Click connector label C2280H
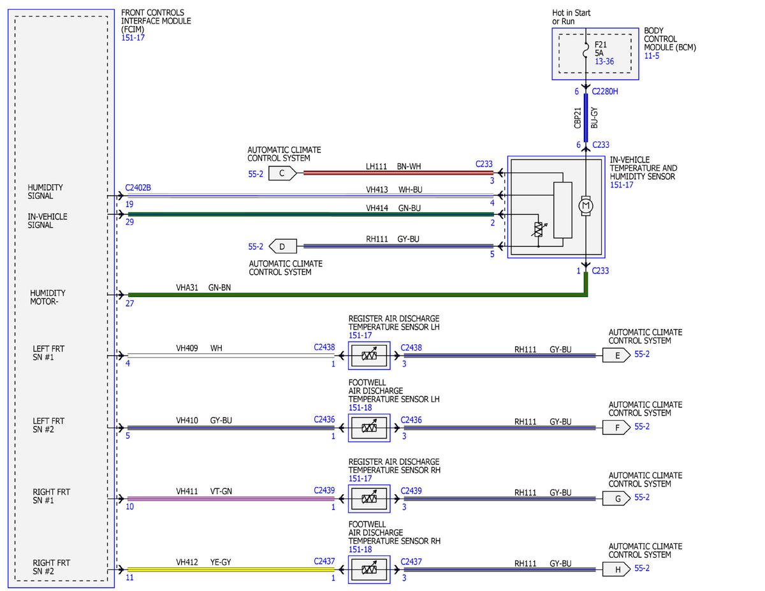 (x=605, y=92)
